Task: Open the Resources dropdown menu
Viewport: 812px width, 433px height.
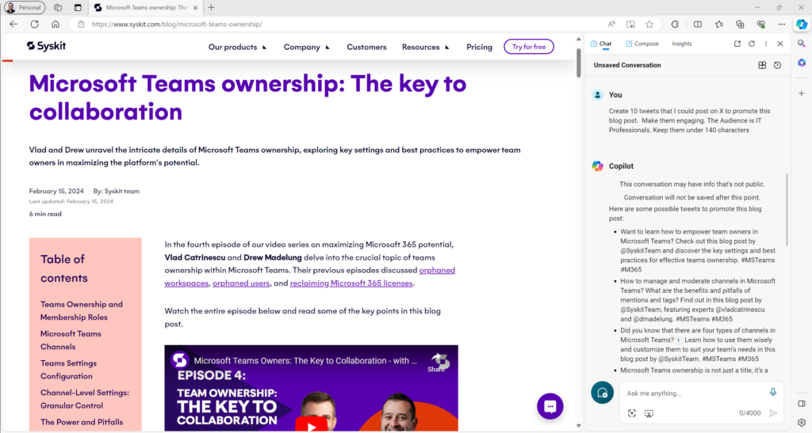Action: 425,47
